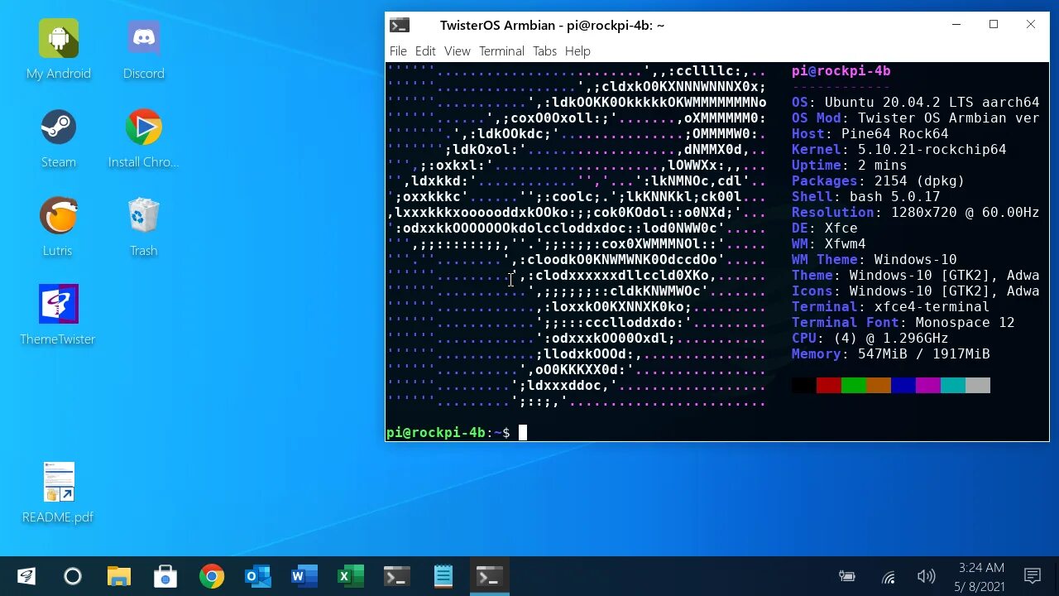Open the Help menu in terminal
The height and width of the screenshot is (596, 1059).
coord(577,51)
